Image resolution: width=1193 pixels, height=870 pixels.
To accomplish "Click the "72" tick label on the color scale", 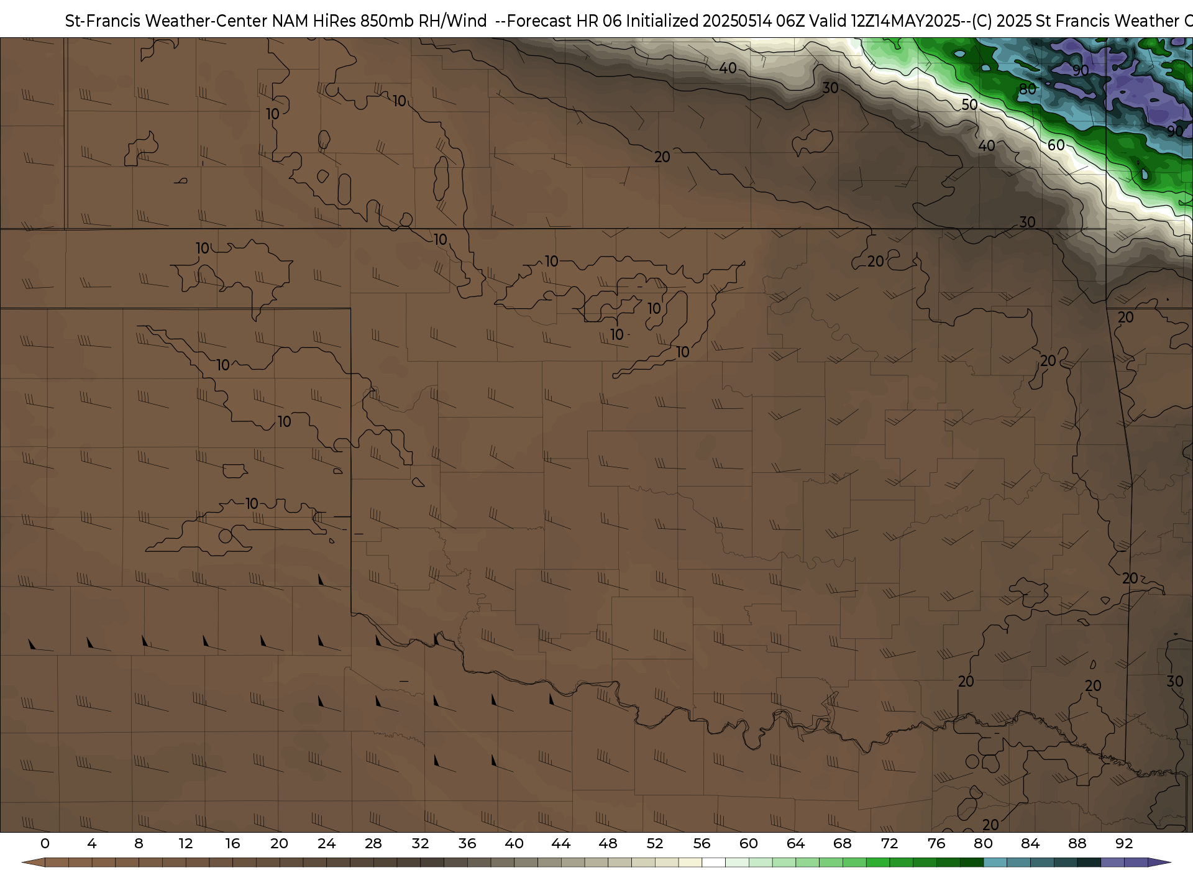I will point(889,843).
